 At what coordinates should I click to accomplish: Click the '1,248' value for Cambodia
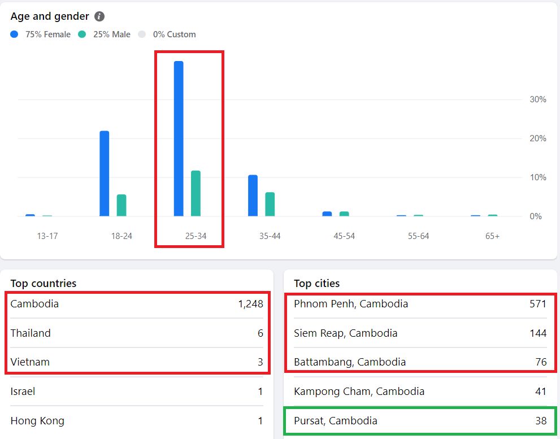[251, 304]
